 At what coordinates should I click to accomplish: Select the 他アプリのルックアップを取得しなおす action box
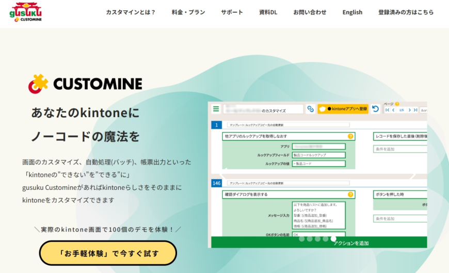point(288,136)
